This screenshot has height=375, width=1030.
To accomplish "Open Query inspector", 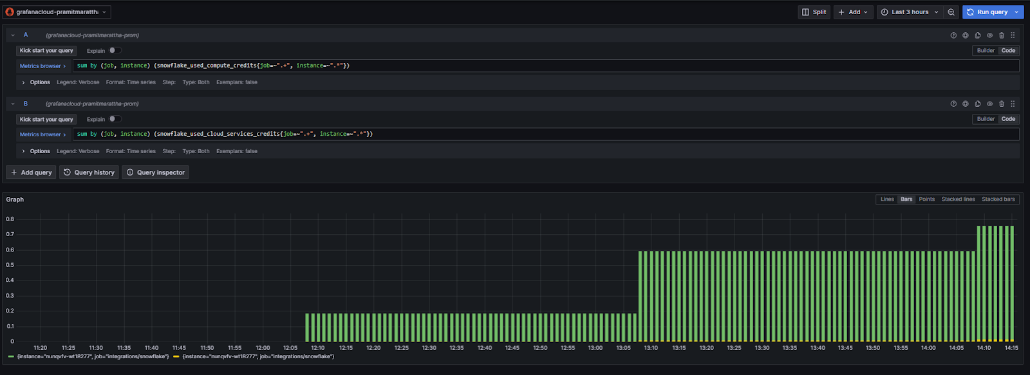I will click(155, 172).
